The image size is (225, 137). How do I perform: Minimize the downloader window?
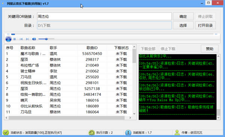tap(202, 3)
